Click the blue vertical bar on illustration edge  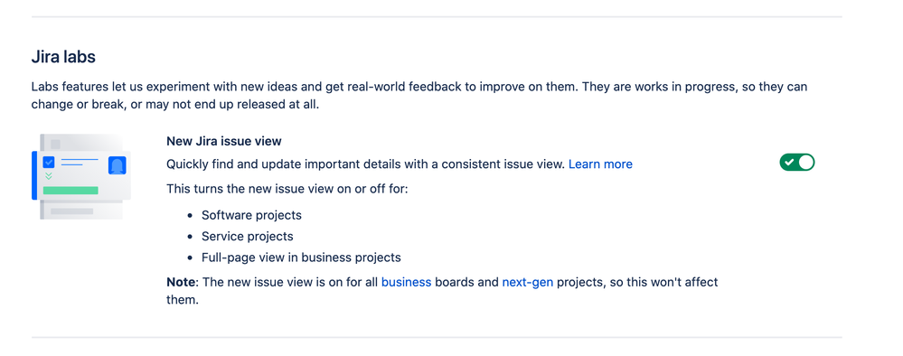pyautogui.click(x=34, y=175)
